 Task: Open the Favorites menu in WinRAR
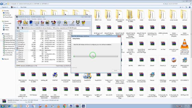[34, 19]
